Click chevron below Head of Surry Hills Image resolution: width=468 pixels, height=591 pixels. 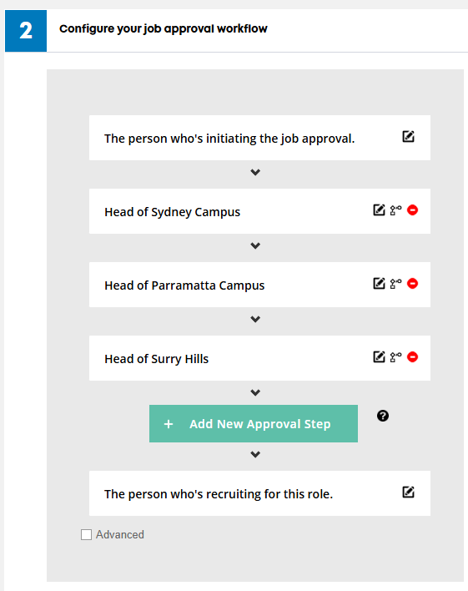(255, 392)
